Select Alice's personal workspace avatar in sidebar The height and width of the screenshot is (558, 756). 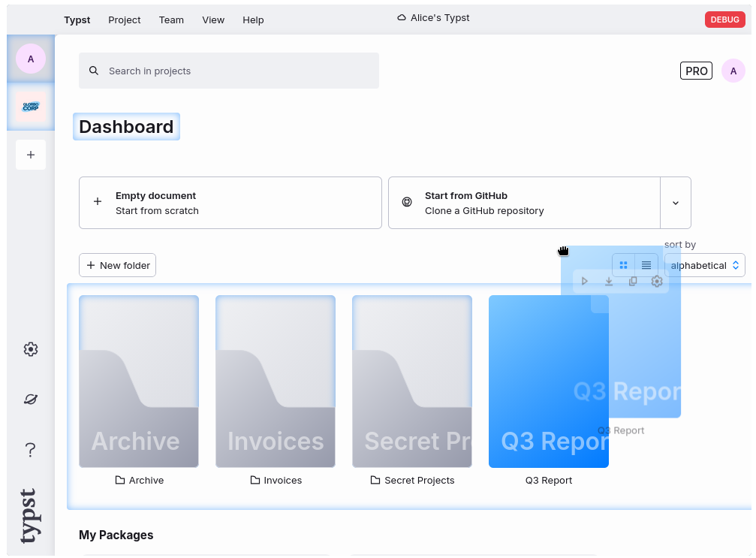pos(31,59)
